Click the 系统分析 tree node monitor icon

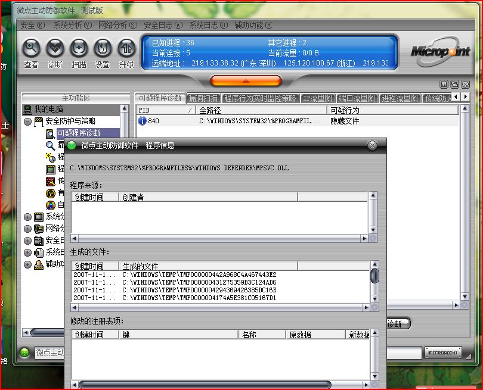tap(39, 217)
